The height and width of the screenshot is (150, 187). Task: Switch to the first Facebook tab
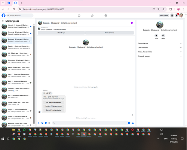9,3
